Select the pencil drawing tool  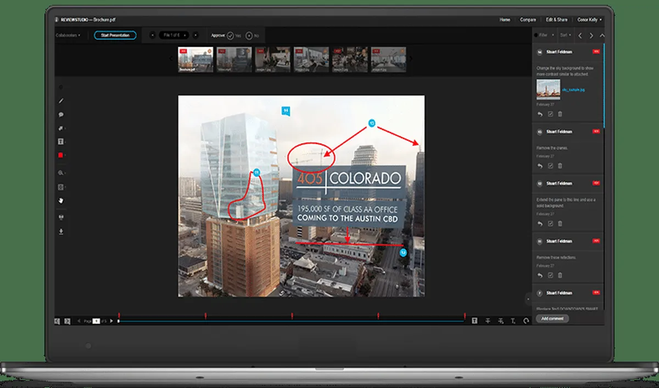[x=61, y=101]
